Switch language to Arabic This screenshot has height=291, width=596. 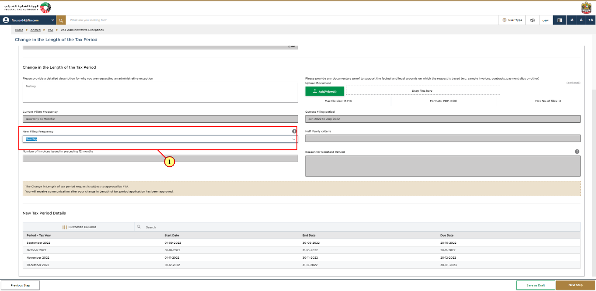[545, 20]
